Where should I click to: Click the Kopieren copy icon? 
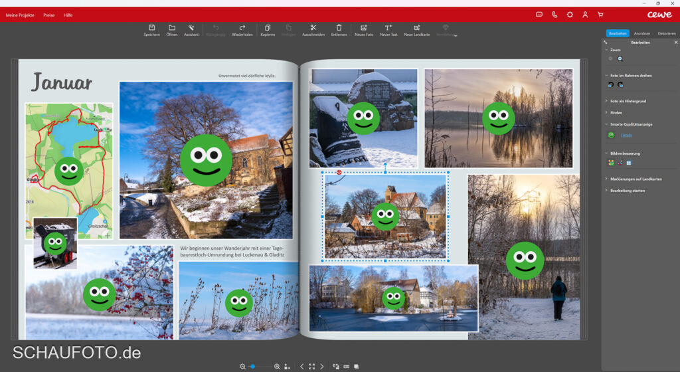[x=268, y=28]
